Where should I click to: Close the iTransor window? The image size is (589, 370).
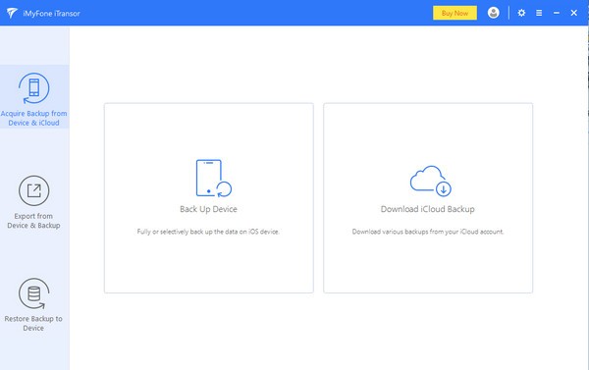[x=574, y=13]
